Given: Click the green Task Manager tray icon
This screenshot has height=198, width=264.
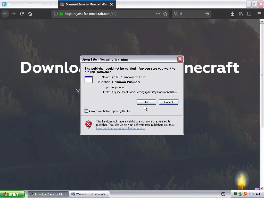Looking at the screenshot, I should (x=236, y=194).
